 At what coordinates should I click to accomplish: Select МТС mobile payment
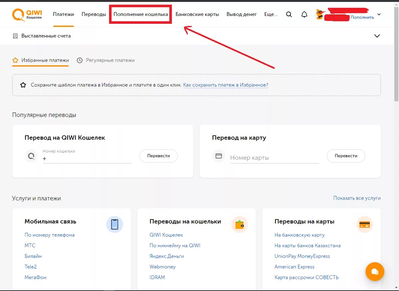30,245
